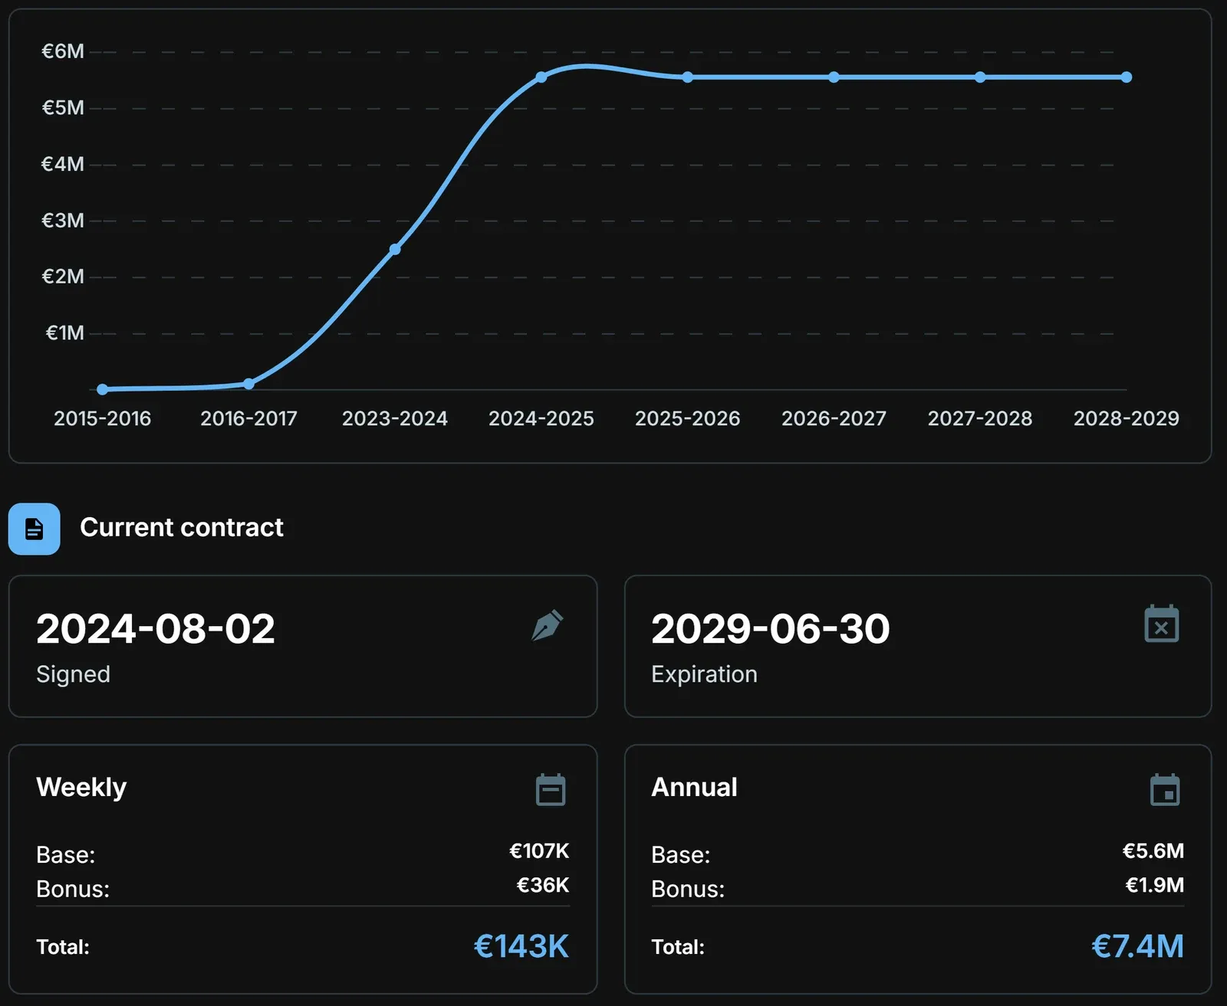Click the signed date 2024-08-02
This screenshot has height=1006, width=1227.
[x=156, y=629]
